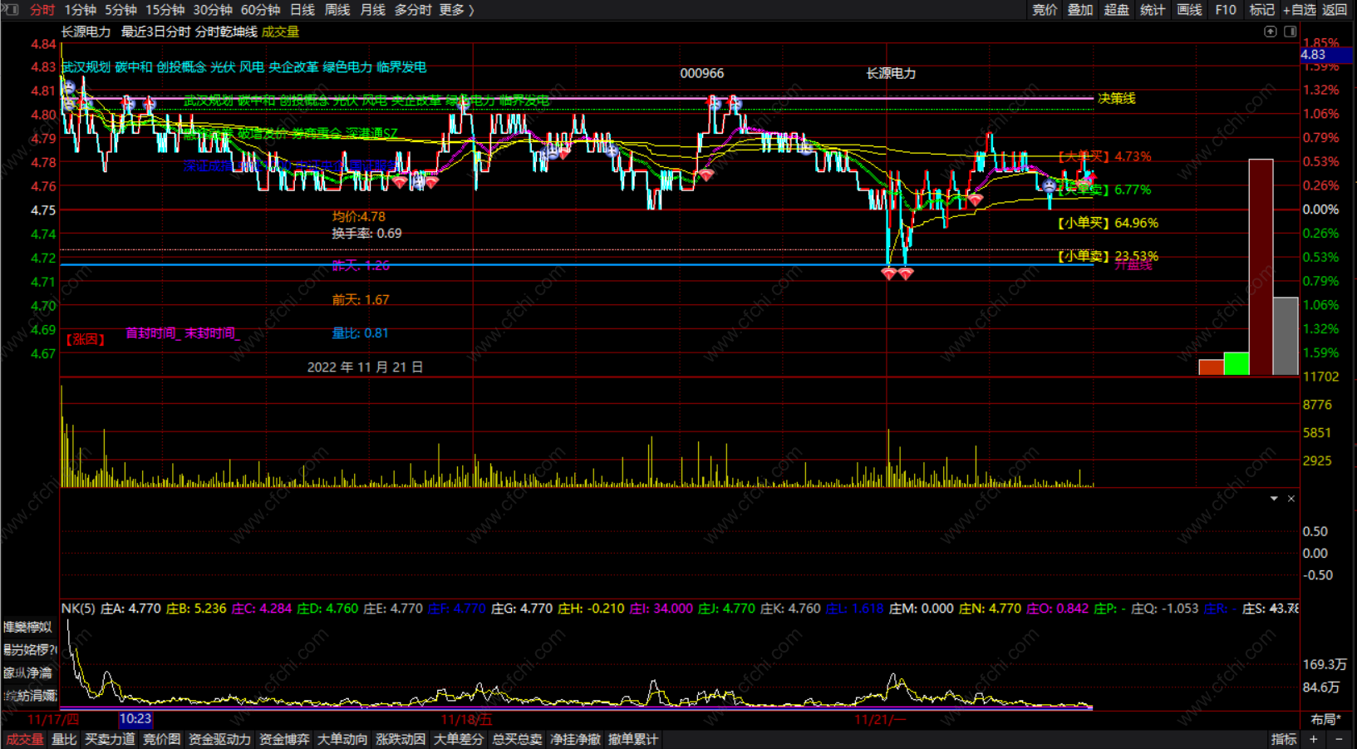Viewport: 1357px width, 749px height.
Task: Select the 总买总卖 indicator tab
Action: pos(517,739)
